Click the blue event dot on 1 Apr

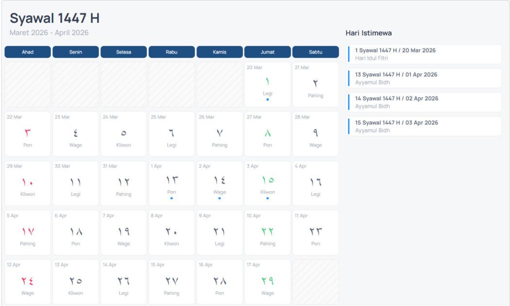tap(171, 198)
